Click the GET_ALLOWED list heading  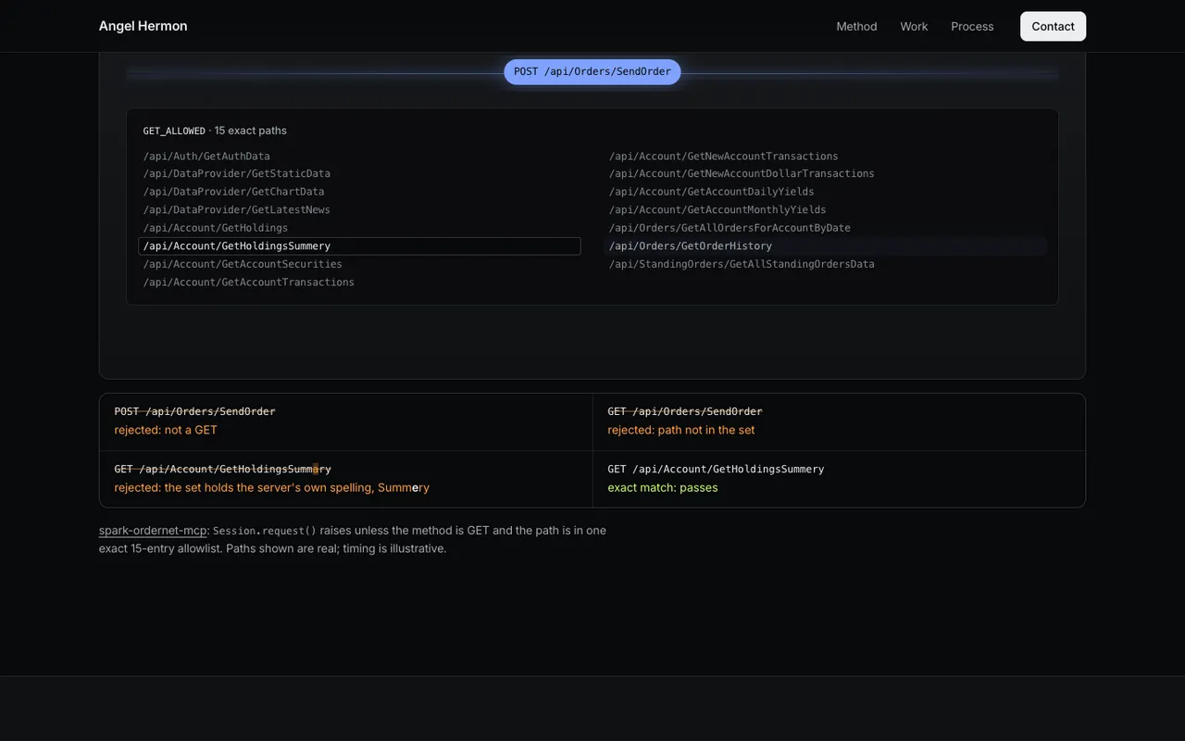coord(215,131)
